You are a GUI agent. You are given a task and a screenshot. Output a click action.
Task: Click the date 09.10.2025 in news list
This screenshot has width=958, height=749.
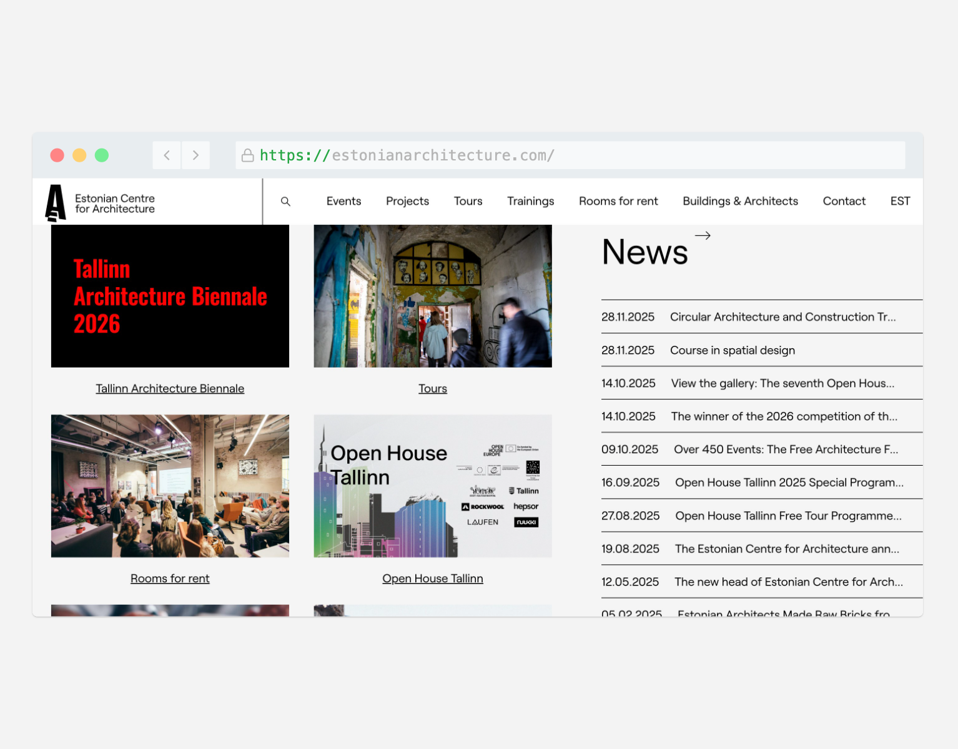pos(630,449)
